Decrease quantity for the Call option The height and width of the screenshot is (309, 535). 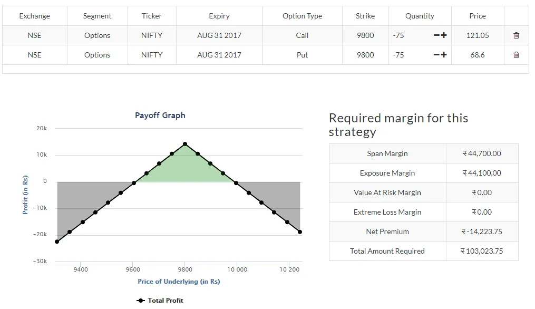click(436, 35)
